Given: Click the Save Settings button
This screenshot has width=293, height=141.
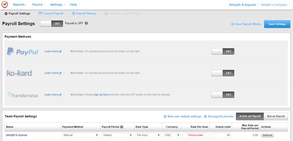Looking at the screenshot, I should 277,24.
